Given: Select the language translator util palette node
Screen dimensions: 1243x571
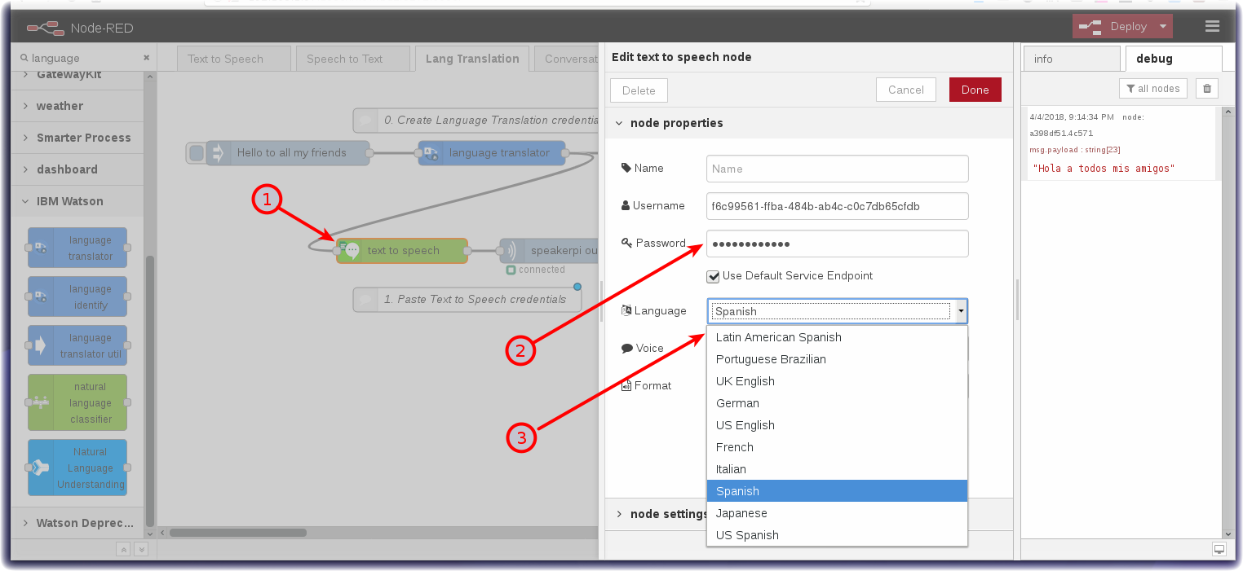Looking at the screenshot, I should tap(77, 345).
